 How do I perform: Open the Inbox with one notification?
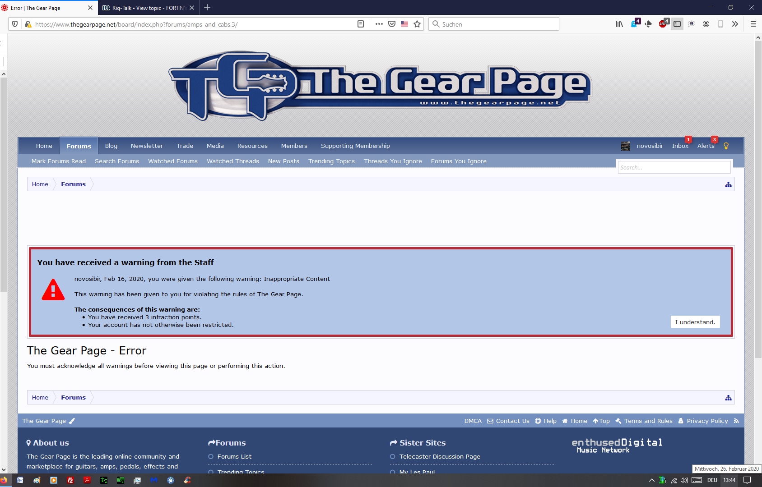point(680,146)
